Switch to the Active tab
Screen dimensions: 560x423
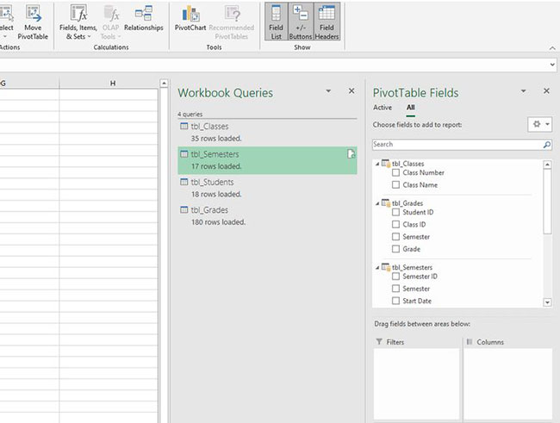tap(383, 108)
